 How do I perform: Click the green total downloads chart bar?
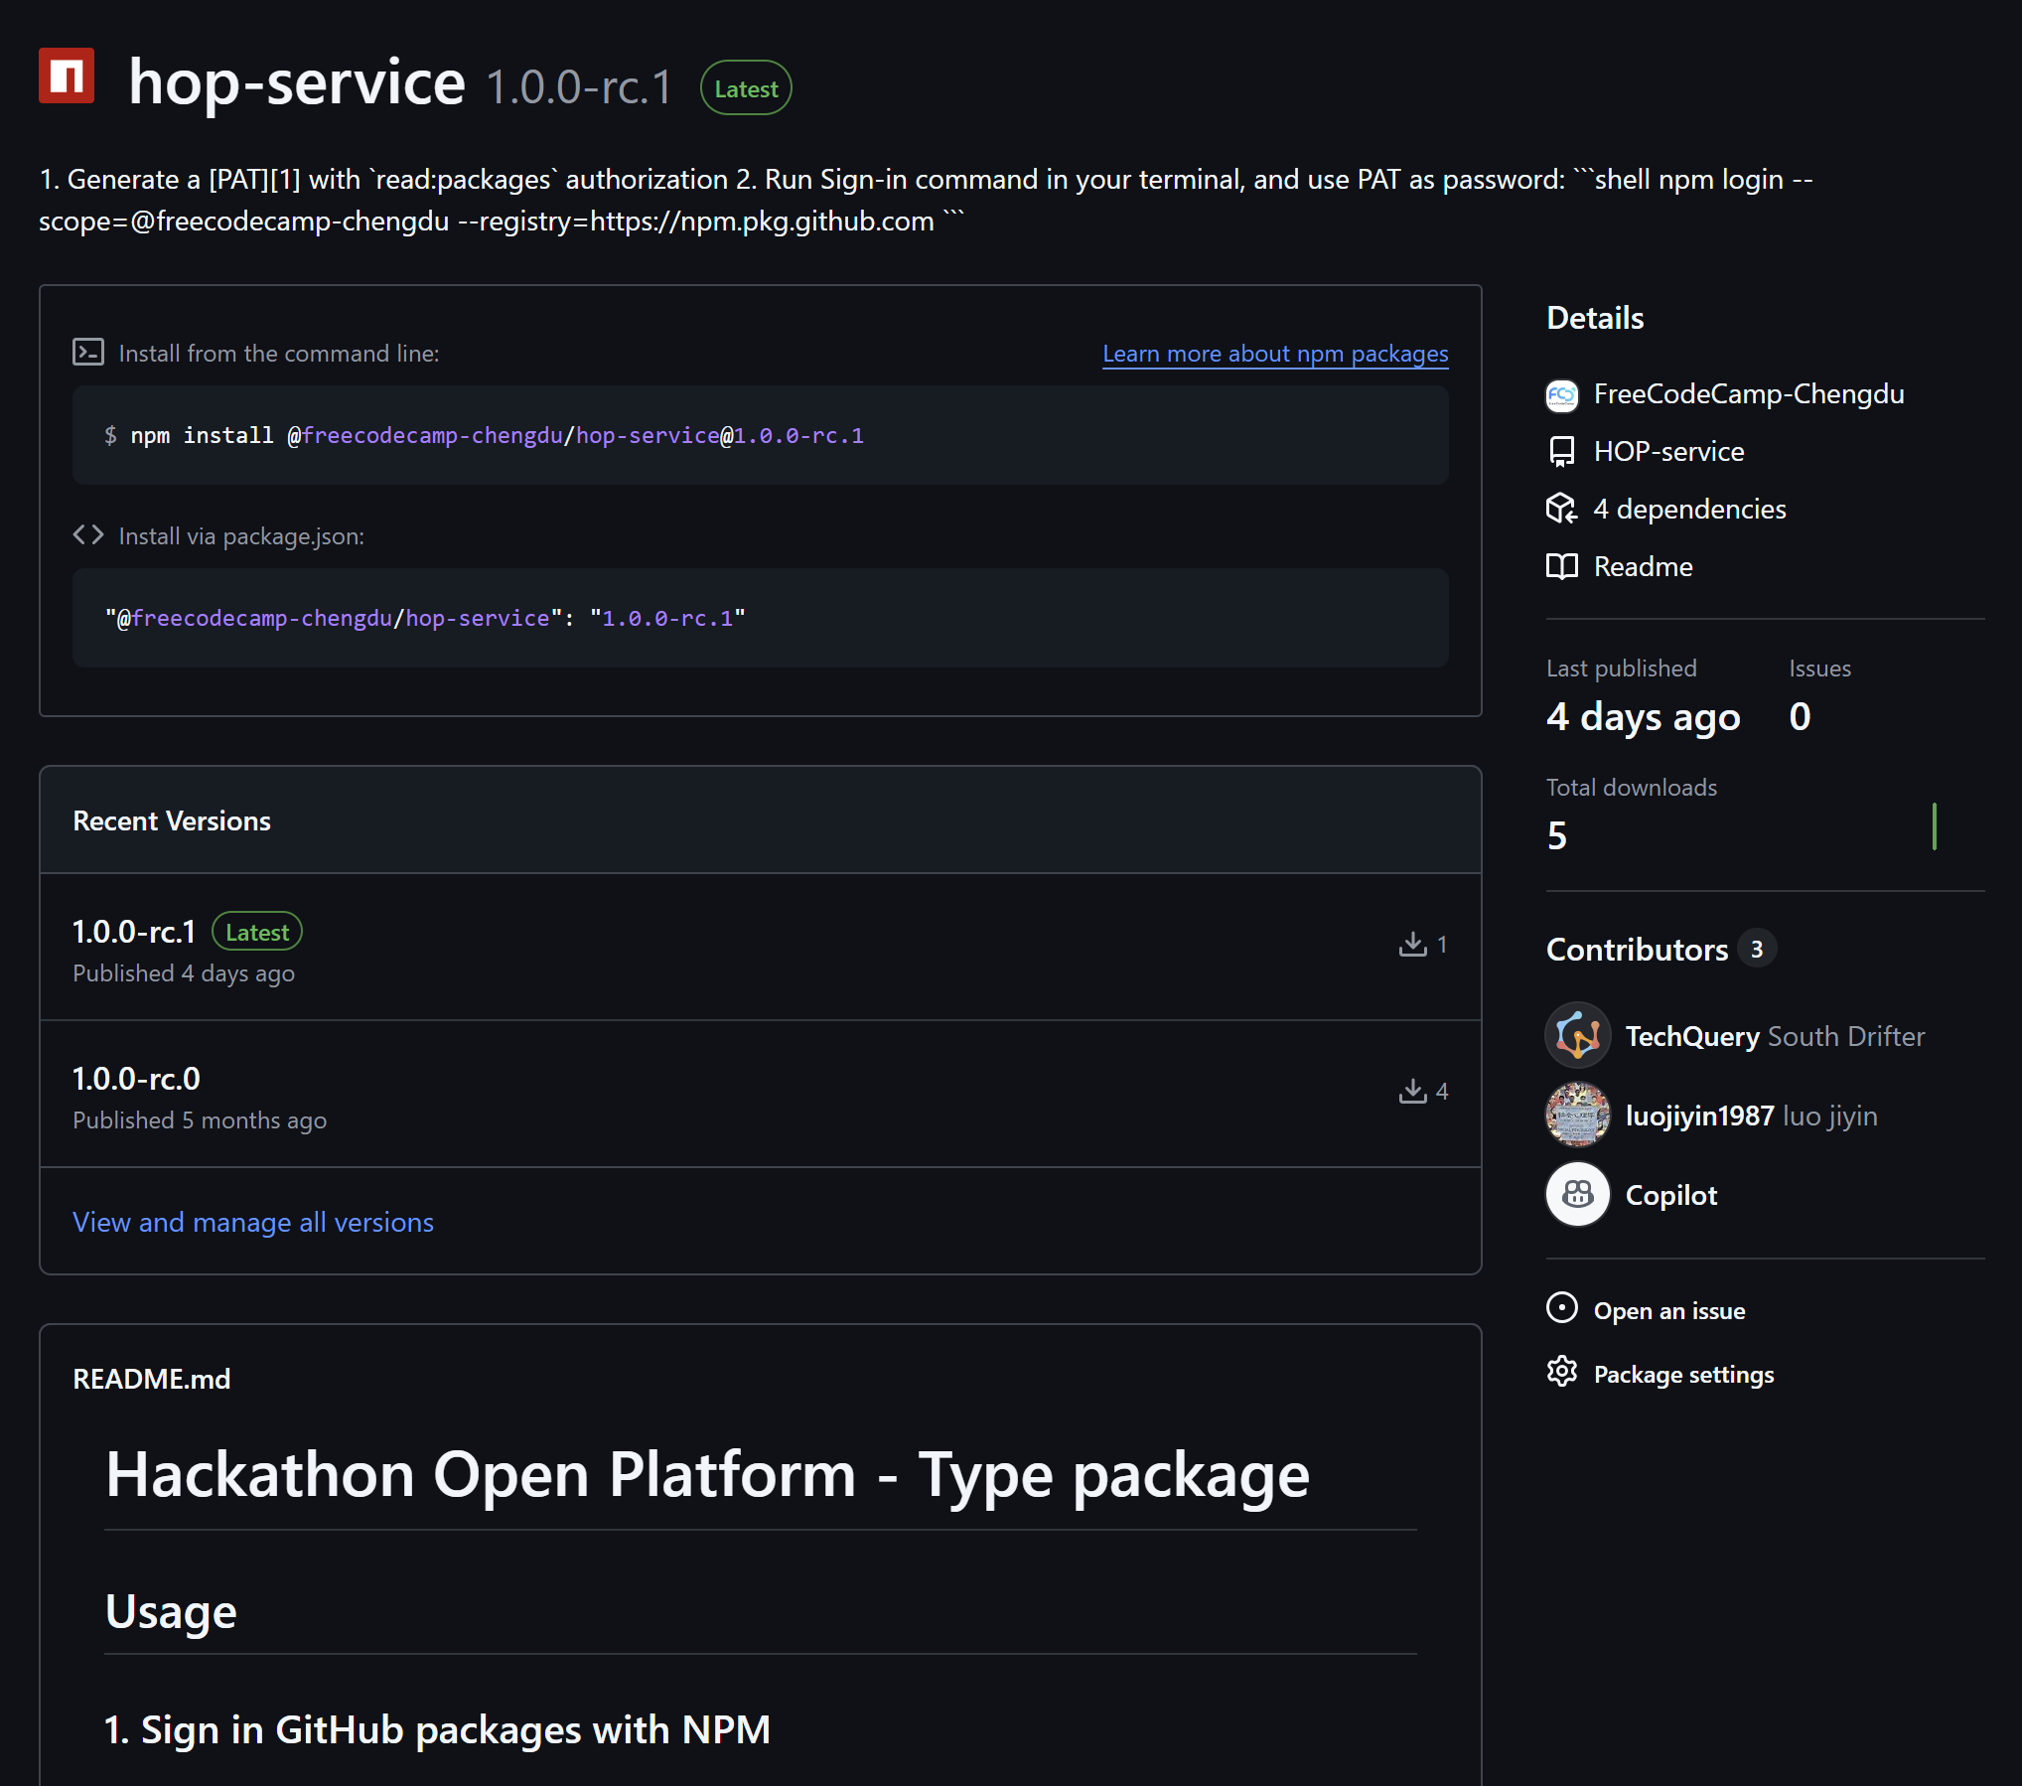(1934, 826)
